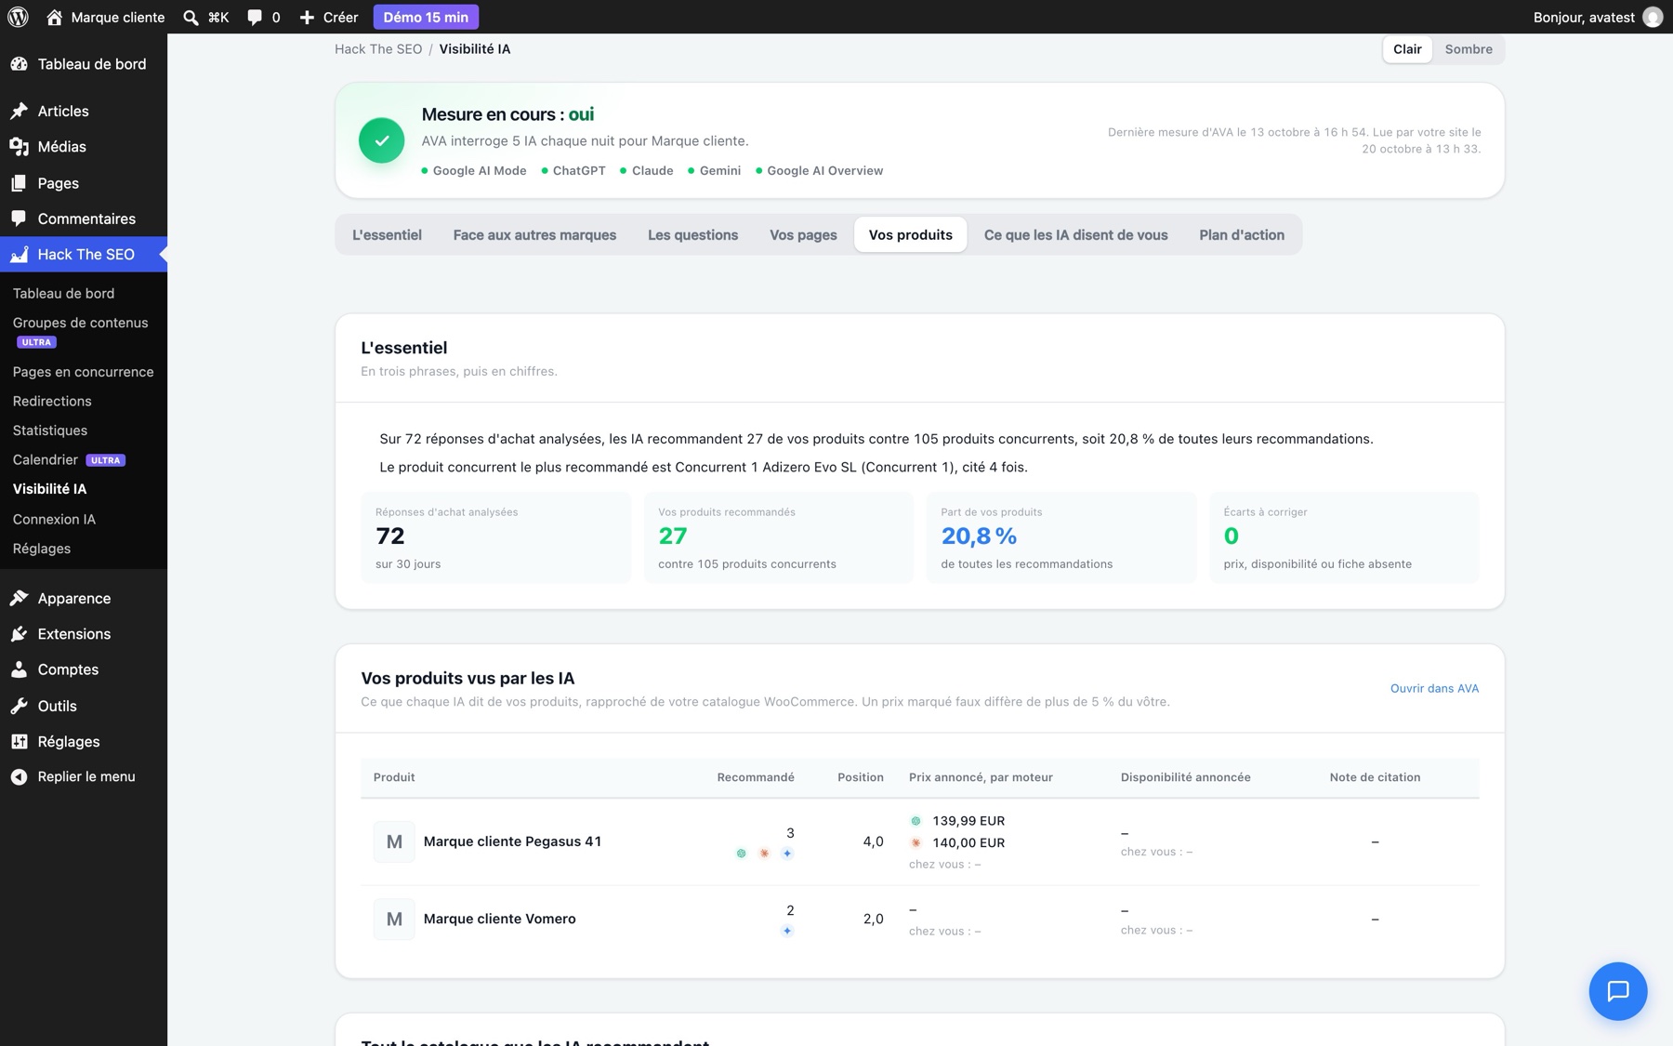
Task: Open the comments bubble in admin bar
Action: click(x=254, y=17)
